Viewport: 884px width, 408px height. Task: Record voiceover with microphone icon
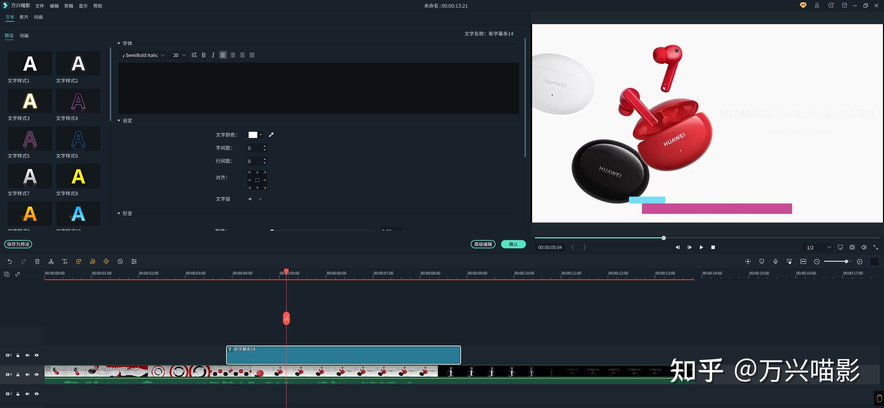[776, 261]
